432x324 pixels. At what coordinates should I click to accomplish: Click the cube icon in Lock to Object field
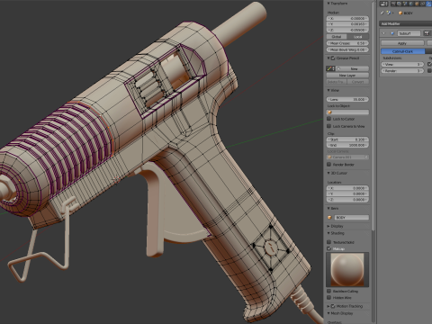coord(329,112)
